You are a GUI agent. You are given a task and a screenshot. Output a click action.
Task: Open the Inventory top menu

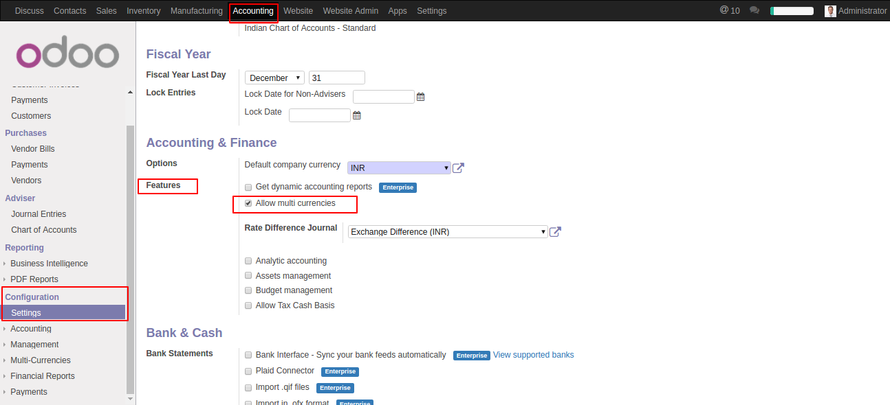144,11
